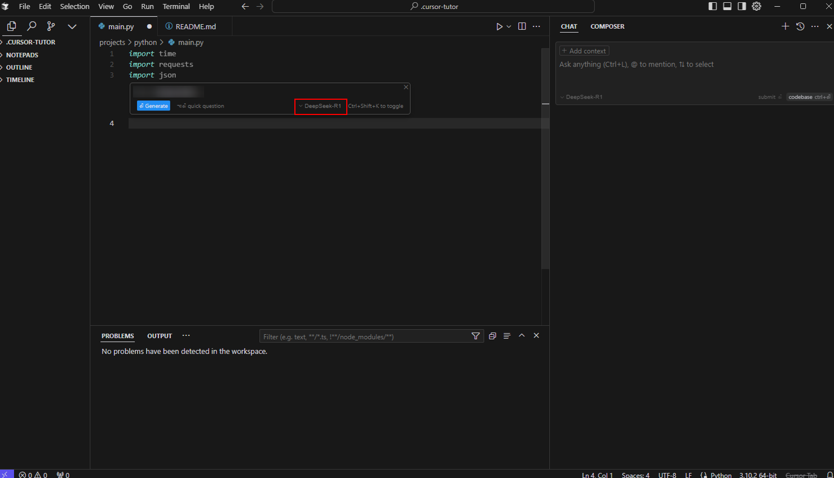Image resolution: width=834 pixels, height=478 pixels.
Task: Open Cursor settings gear
Action: (757, 6)
